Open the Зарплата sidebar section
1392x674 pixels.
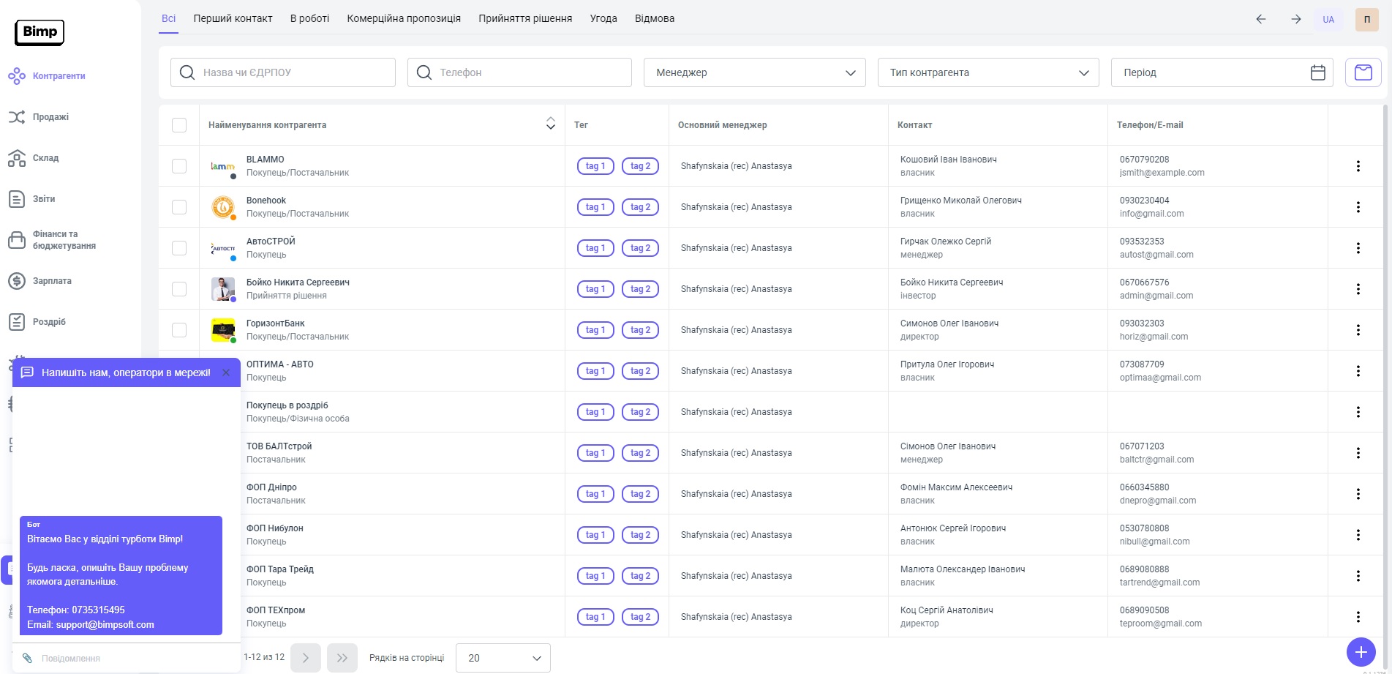coord(40,281)
